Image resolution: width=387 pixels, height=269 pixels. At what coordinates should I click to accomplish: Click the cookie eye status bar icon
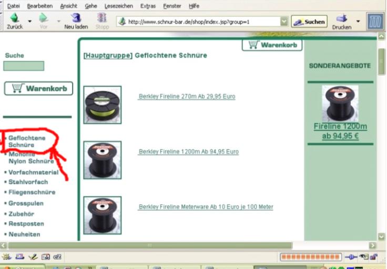(364, 257)
